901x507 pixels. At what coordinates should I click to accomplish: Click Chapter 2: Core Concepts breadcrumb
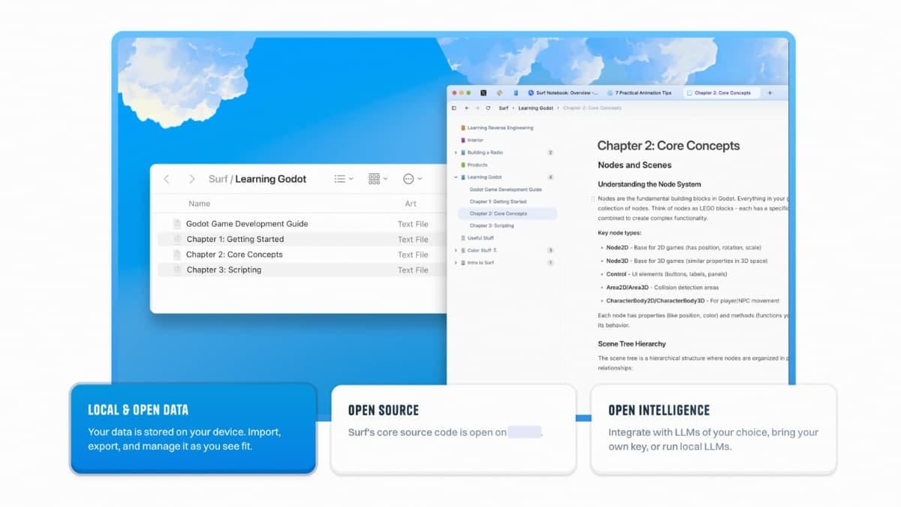click(592, 108)
